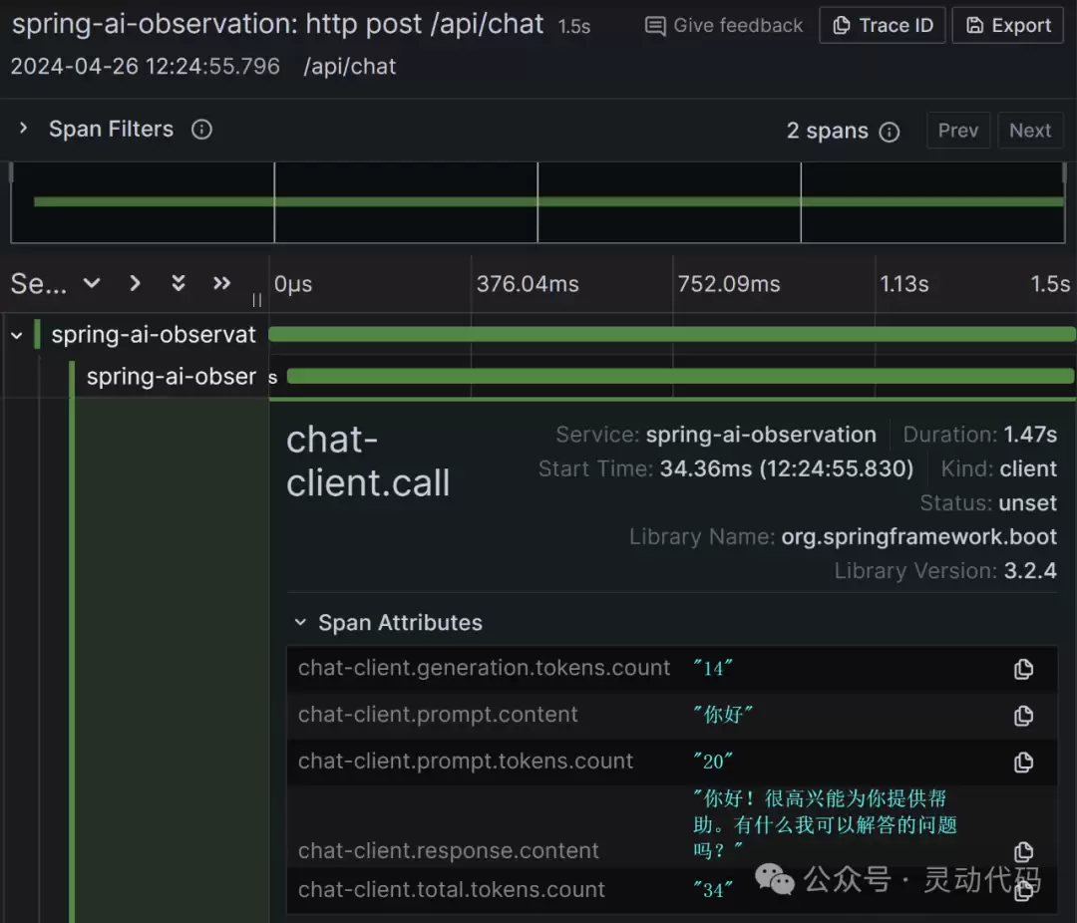Click the Span Filters info icon
The image size is (1077, 923).
coord(201,130)
